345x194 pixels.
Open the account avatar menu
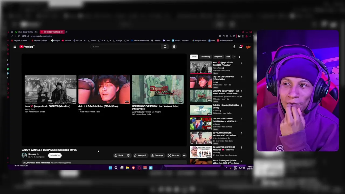[248, 47]
